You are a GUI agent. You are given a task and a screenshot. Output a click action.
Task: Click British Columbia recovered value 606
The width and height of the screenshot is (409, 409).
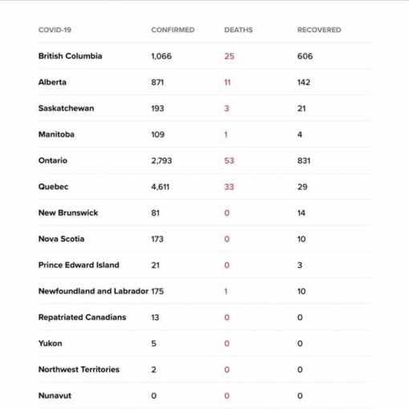pyautogui.click(x=305, y=56)
